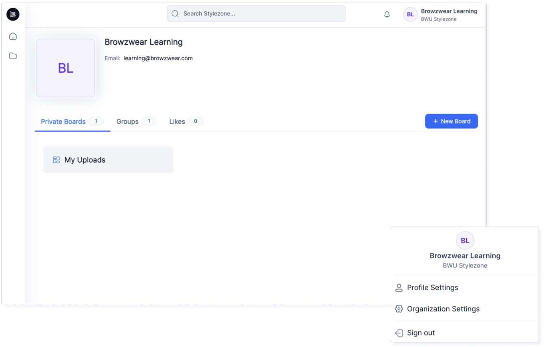
Task: Click the large BL profile picture
Action: coord(66,68)
